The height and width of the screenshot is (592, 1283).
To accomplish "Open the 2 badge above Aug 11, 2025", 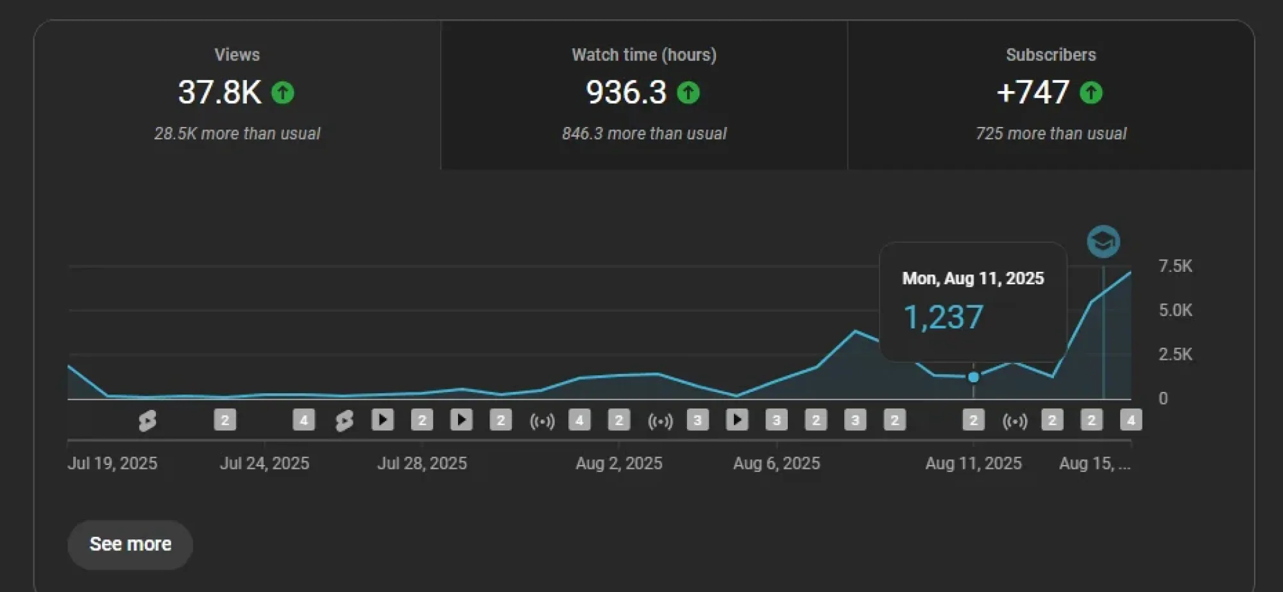I will coord(973,420).
